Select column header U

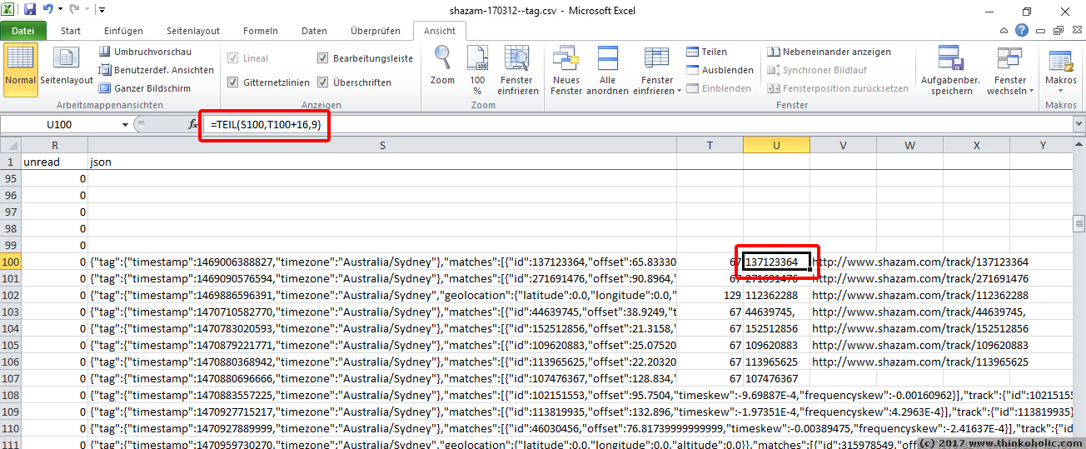click(776, 145)
